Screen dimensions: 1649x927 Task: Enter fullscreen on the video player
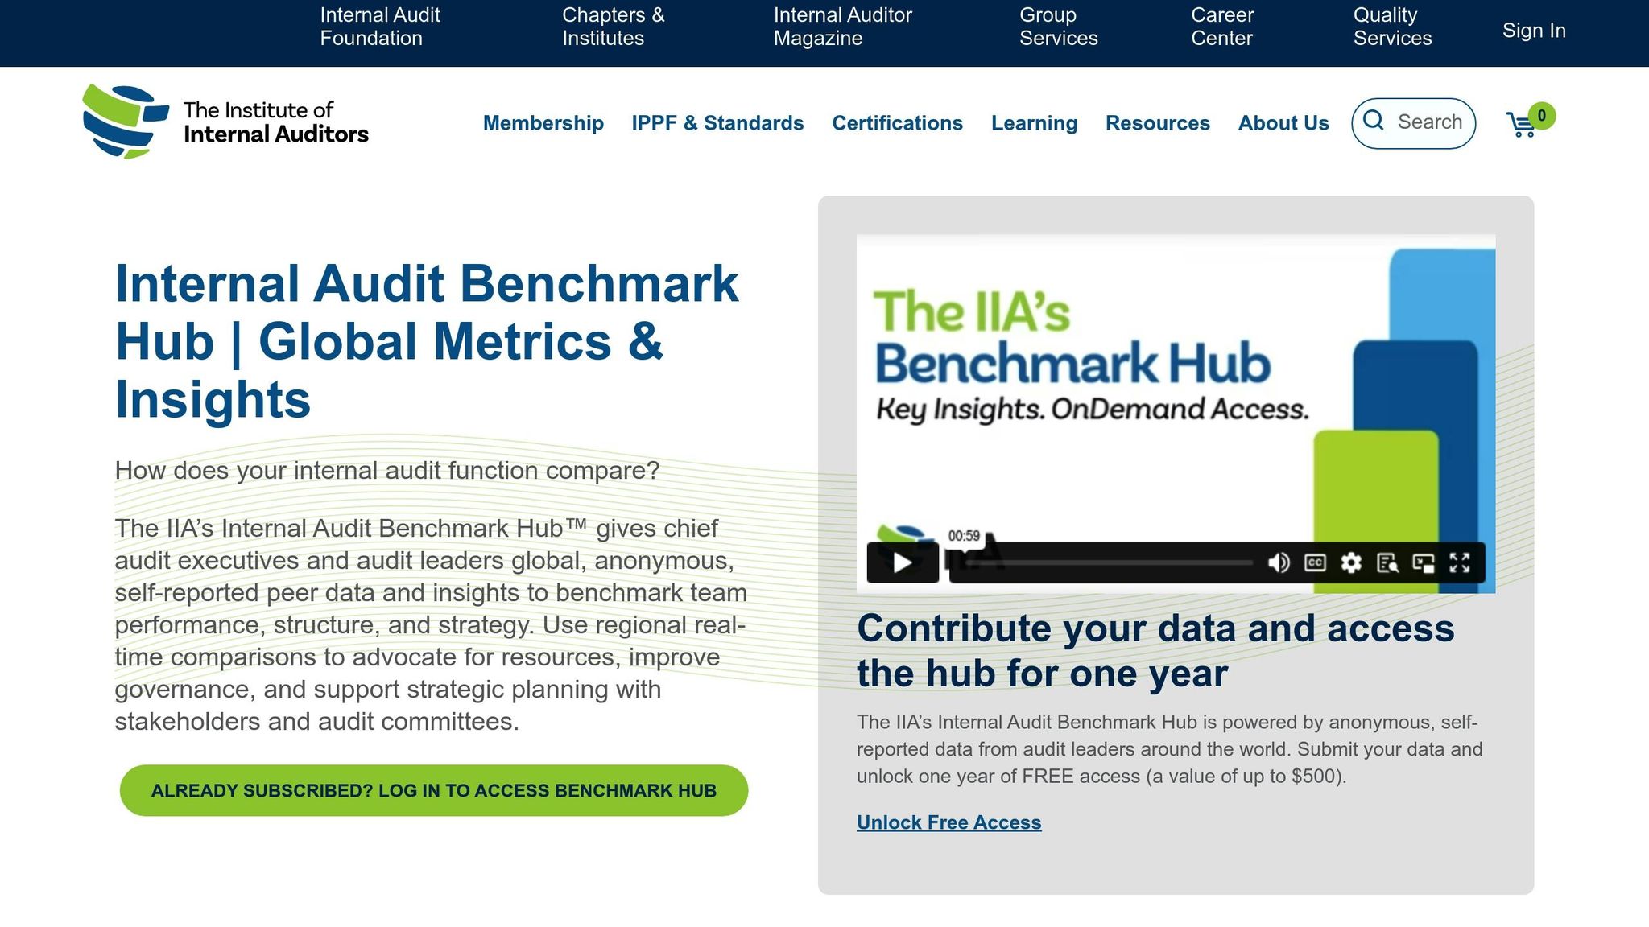1460,563
